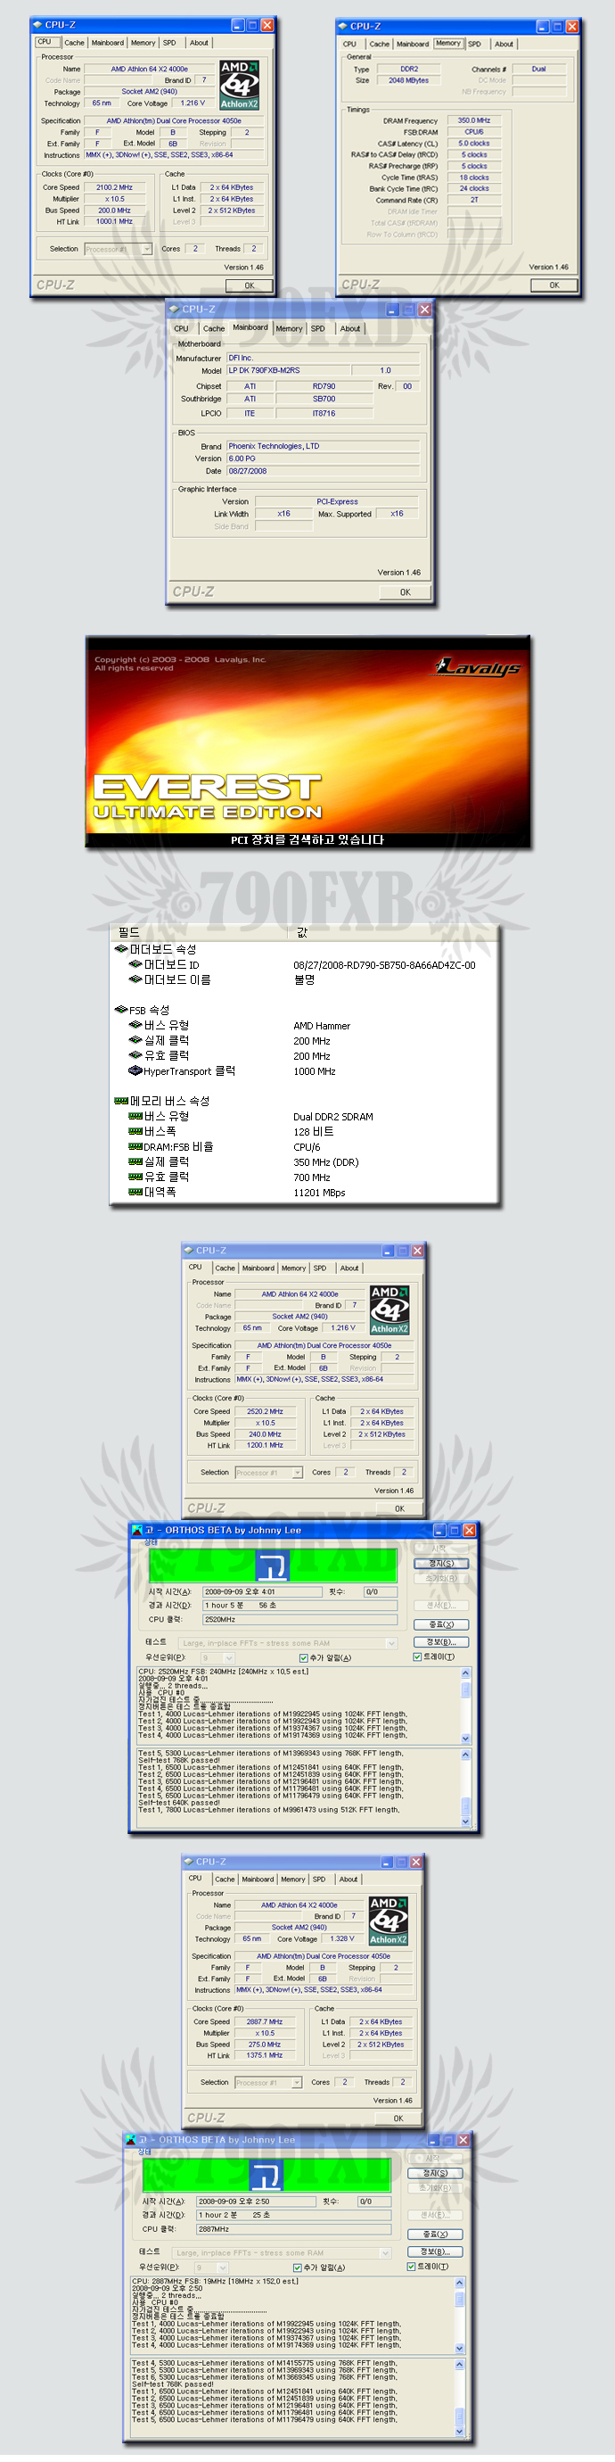Click 종료(X) in the 2887MHz ORTHOS window
Screen dimensions: 615x2462
click(x=436, y=2235)
